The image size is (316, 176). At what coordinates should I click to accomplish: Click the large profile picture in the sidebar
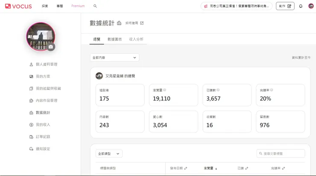tap(41, 37)
